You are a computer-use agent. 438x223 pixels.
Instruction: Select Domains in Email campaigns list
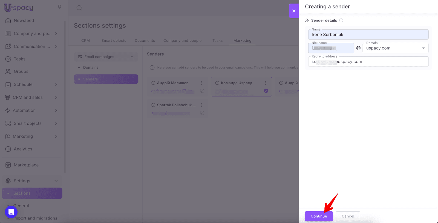[91, 67]
